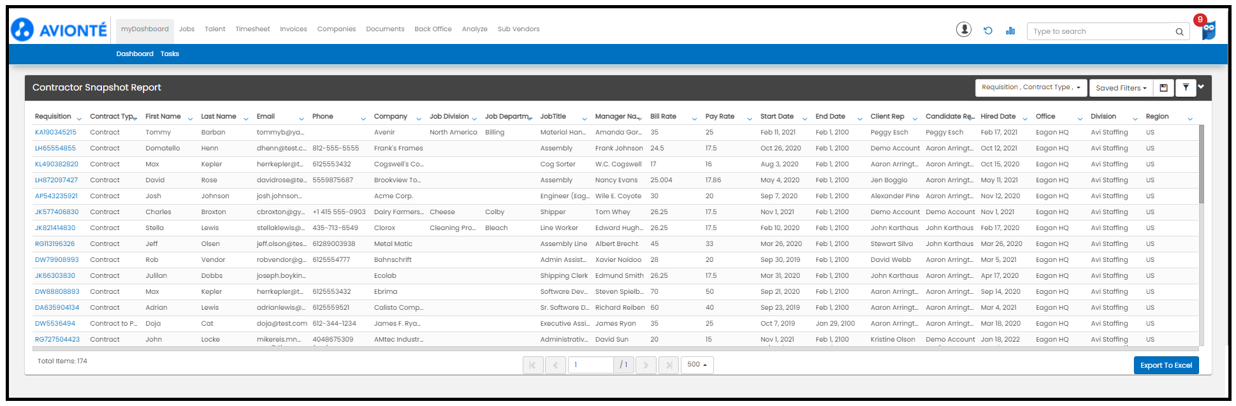
Task: Open the bar chart analytics icon
Action: point(1010,31)
